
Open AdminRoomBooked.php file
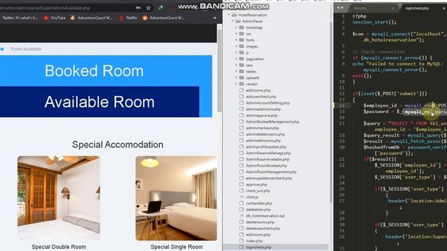pyautogui.click(x=266, y=166)
